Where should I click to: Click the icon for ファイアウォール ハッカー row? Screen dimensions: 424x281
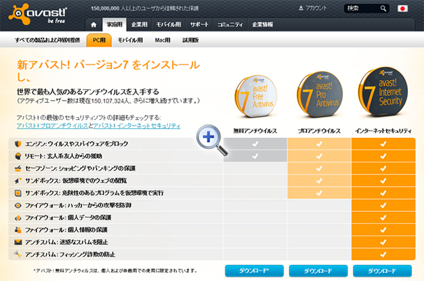coord(18,205)
